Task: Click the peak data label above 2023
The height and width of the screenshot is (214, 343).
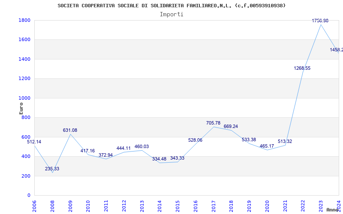Action: point(320,21)
